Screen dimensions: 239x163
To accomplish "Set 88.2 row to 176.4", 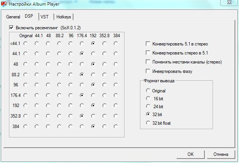I will [82, 75].
